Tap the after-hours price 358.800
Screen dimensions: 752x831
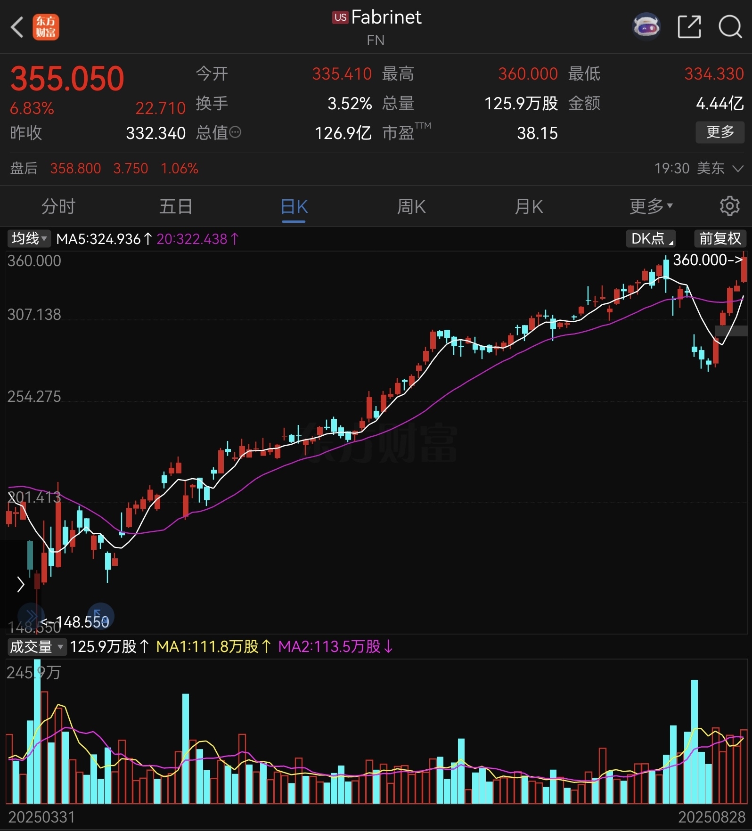tap(75, 168)
